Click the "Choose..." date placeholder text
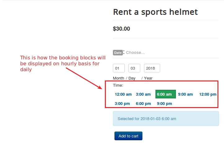Viewport: 224px width, 143px height. point(135,53)
